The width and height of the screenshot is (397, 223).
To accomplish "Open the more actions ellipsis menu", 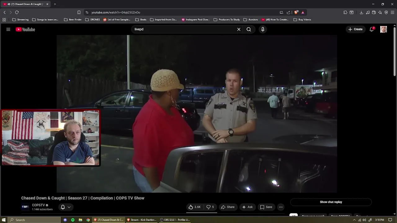I will (x=281, y=207).
